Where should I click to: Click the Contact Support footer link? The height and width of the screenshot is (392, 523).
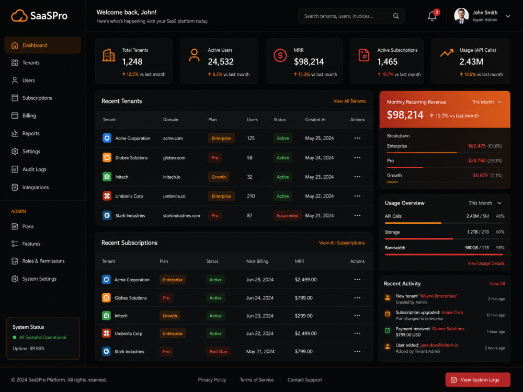(304, 379)
